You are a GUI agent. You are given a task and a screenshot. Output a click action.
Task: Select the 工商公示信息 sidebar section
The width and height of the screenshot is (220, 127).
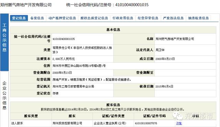point(4,42)
